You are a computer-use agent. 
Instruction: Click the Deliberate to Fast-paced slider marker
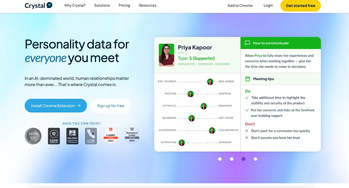pos(192,118)
